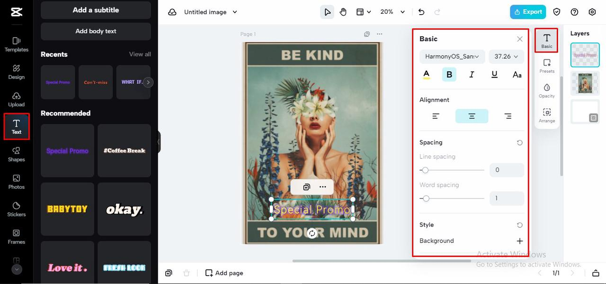The image size is (606, 284).
Task: Open the Photos sidebar panel
Action: [x=17, y=181]
